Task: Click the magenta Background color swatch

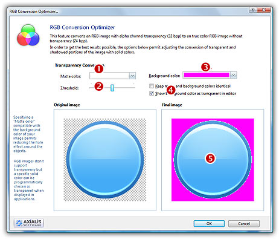Action: [x=207, y=75]
